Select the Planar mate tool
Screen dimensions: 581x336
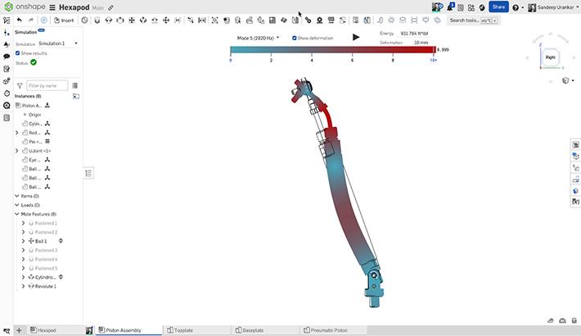pos(132,20)
